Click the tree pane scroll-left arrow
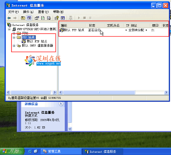This screenshot has width=171, height=155. click(8, 92)
